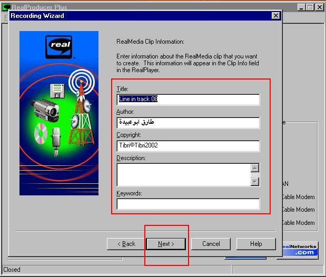
Task: Click inside the Description text area
Action: (x=184, y=175)
